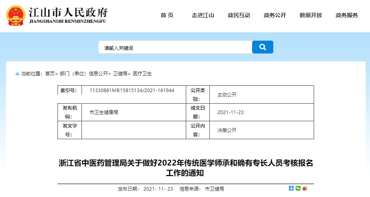Click the 首页 breadcrumb link
The height and width of the screenshot is (197, 370).
pyautogui.click(x=50, y=74)
